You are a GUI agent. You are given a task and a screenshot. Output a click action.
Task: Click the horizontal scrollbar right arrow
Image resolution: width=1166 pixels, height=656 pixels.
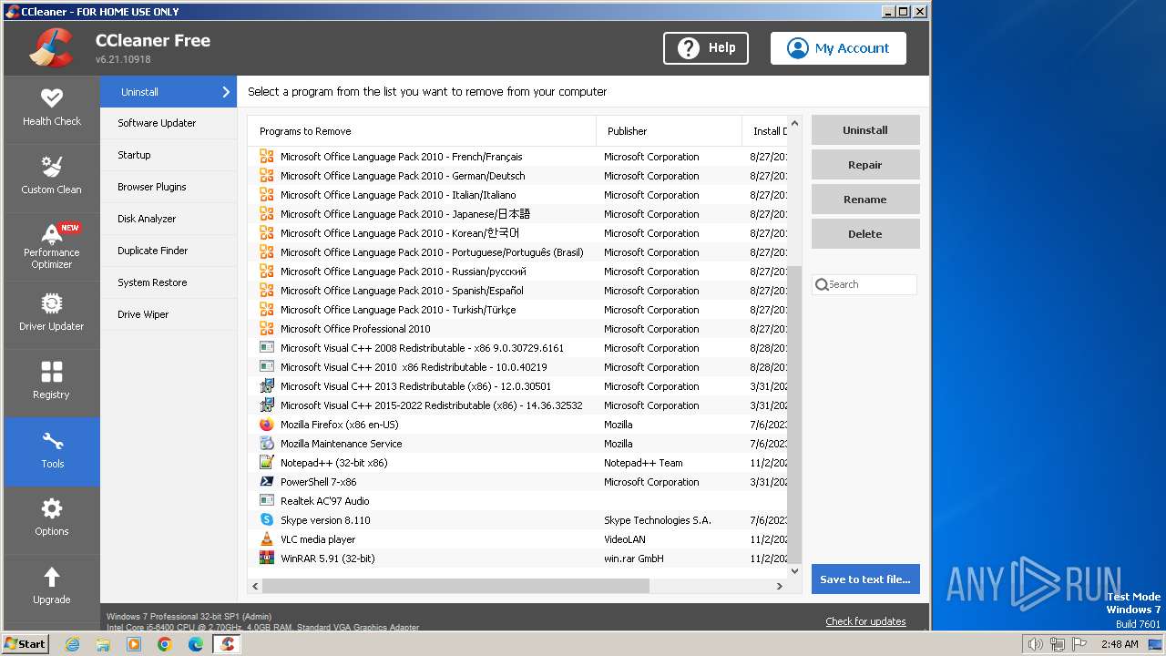coord(780,586)
